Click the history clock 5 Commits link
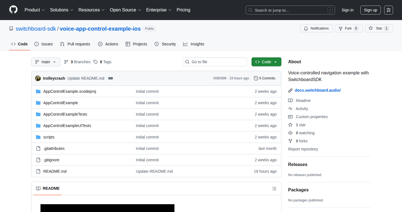This screenshot has width=402, height=212. 264,78
